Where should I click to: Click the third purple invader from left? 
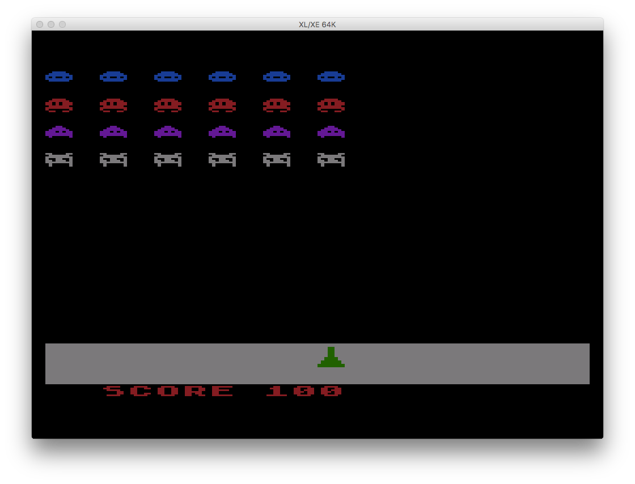pyautogui.click(x=168, y=132)
